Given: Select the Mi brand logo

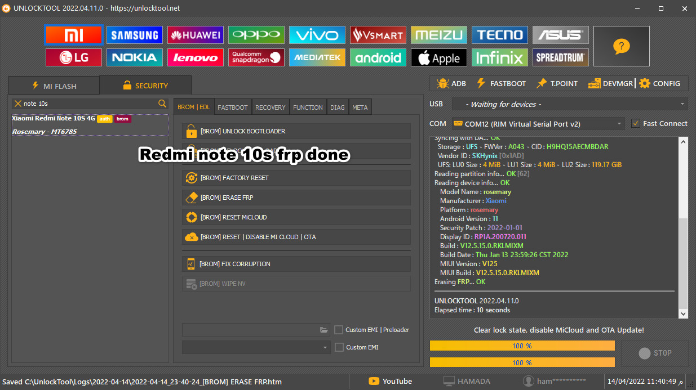Looking at the screenshot, I should (x=73, y=35).
